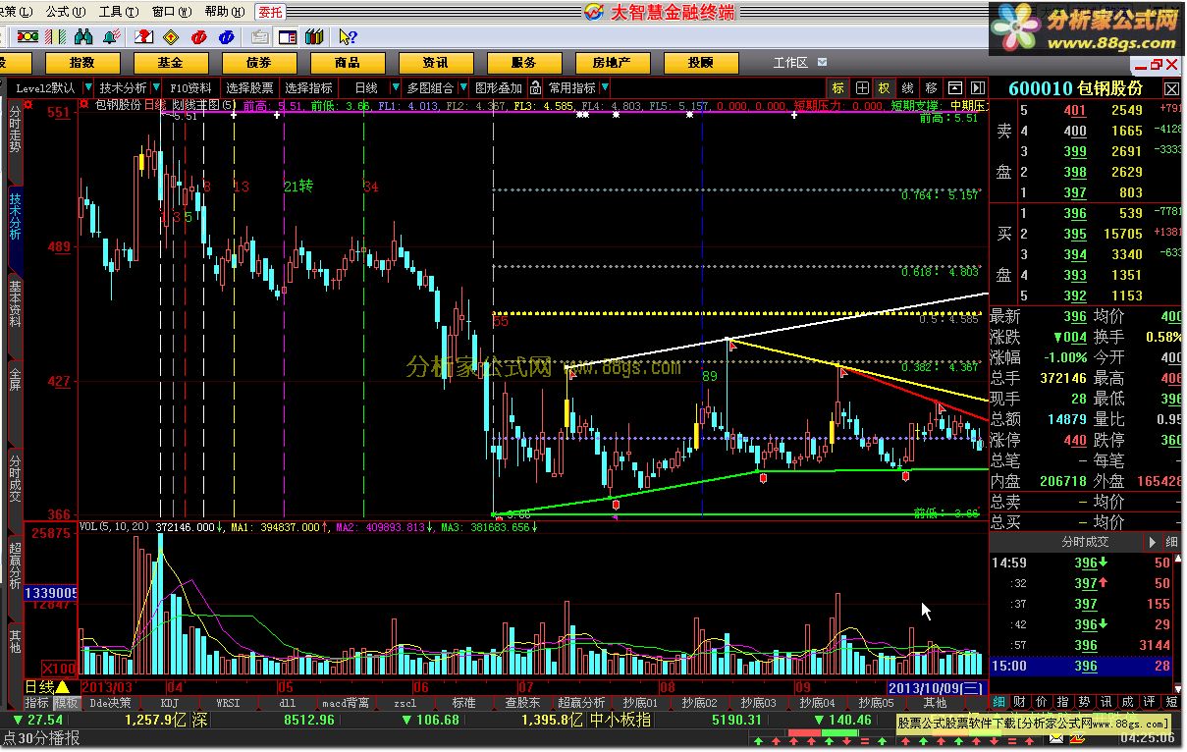Toggle the 权 ex-rights adjustment button
The width and height of the screenshot is (1187, 752).
click(885, 88)
